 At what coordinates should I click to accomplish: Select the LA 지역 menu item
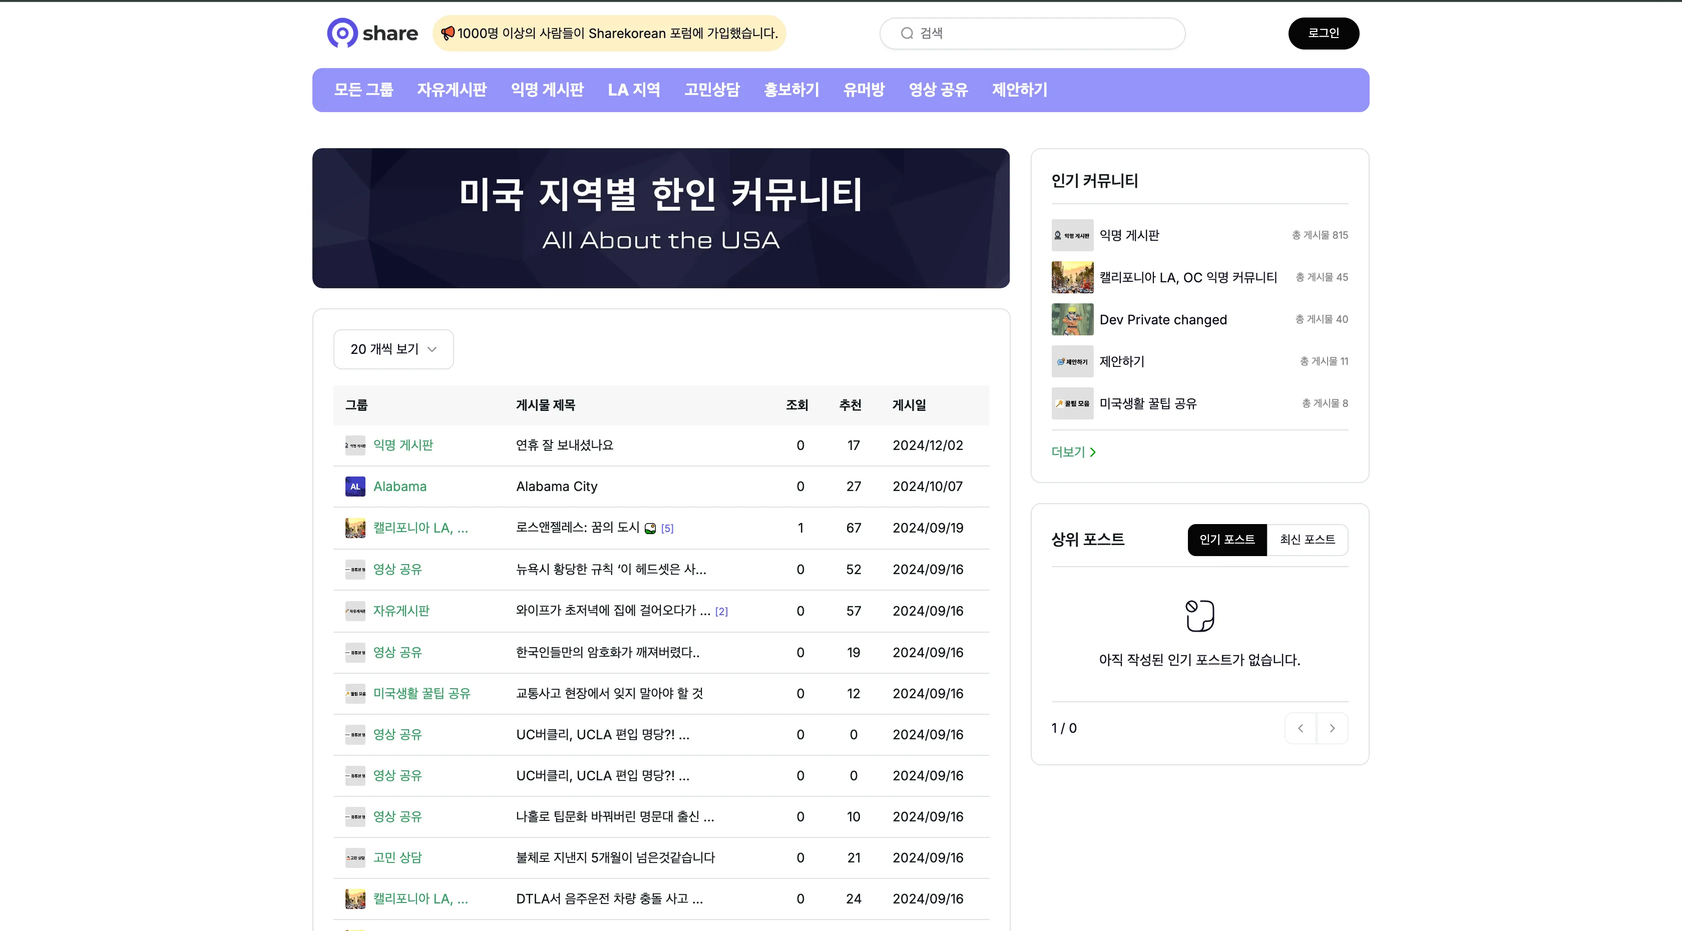[x=634, y=90]
